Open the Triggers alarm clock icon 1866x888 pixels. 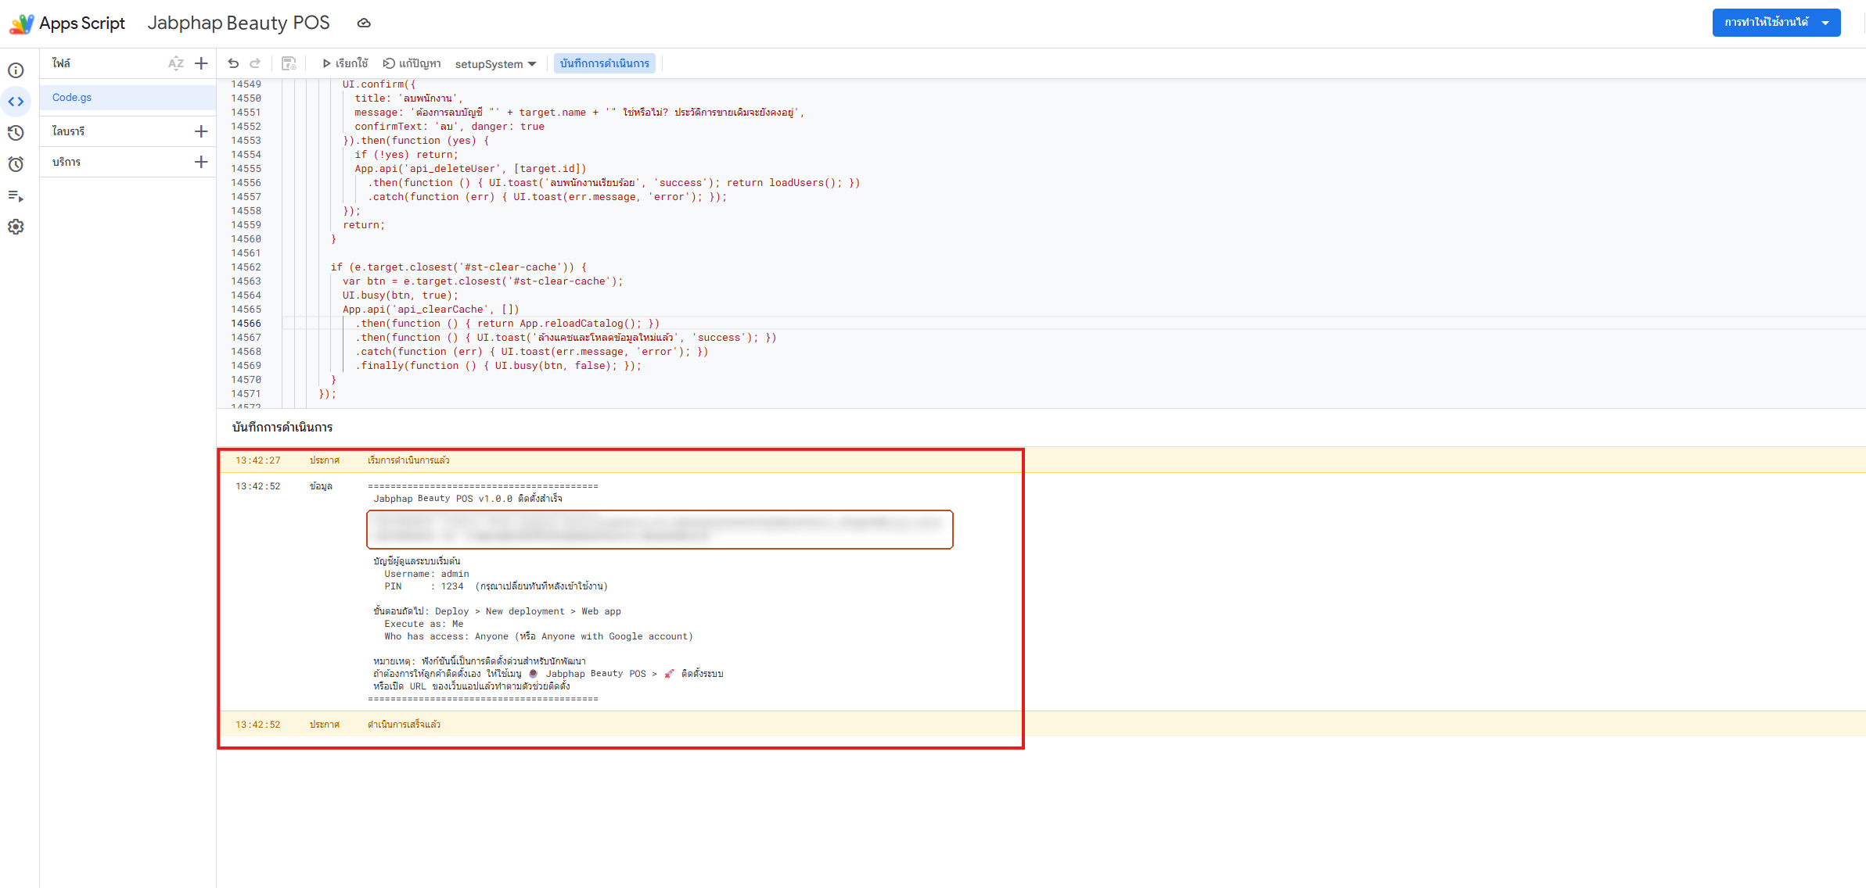pyautogui.click(x=16, y=164)
